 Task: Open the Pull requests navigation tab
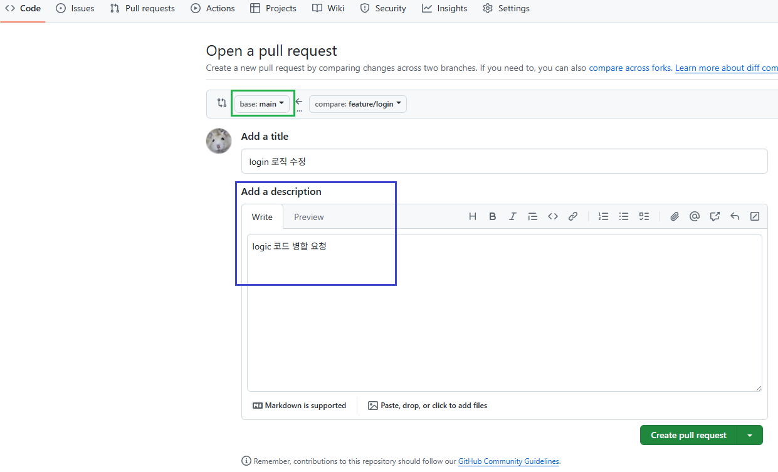pos(142,8)
